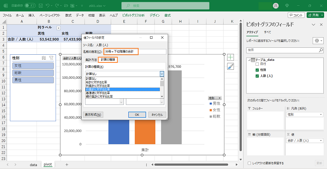This screenshot has width=327, height=169.
Task: Enable レイアウトの更新を保留する checkbox
Action: (250, 163)
